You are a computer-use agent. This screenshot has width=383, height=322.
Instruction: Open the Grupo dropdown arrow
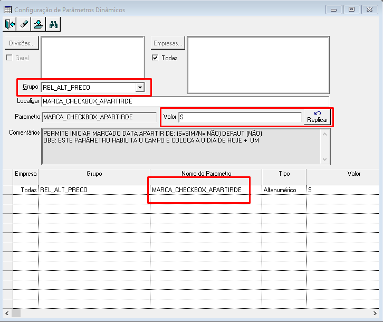[140, 88]
